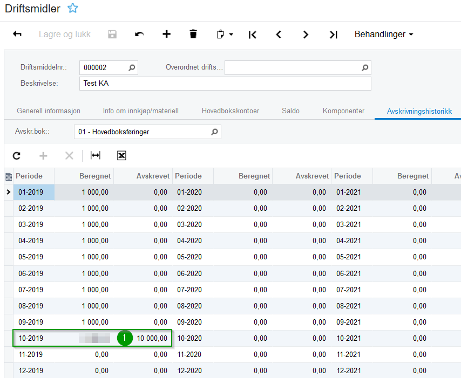Export grid to Excel icon

(121, 156)
